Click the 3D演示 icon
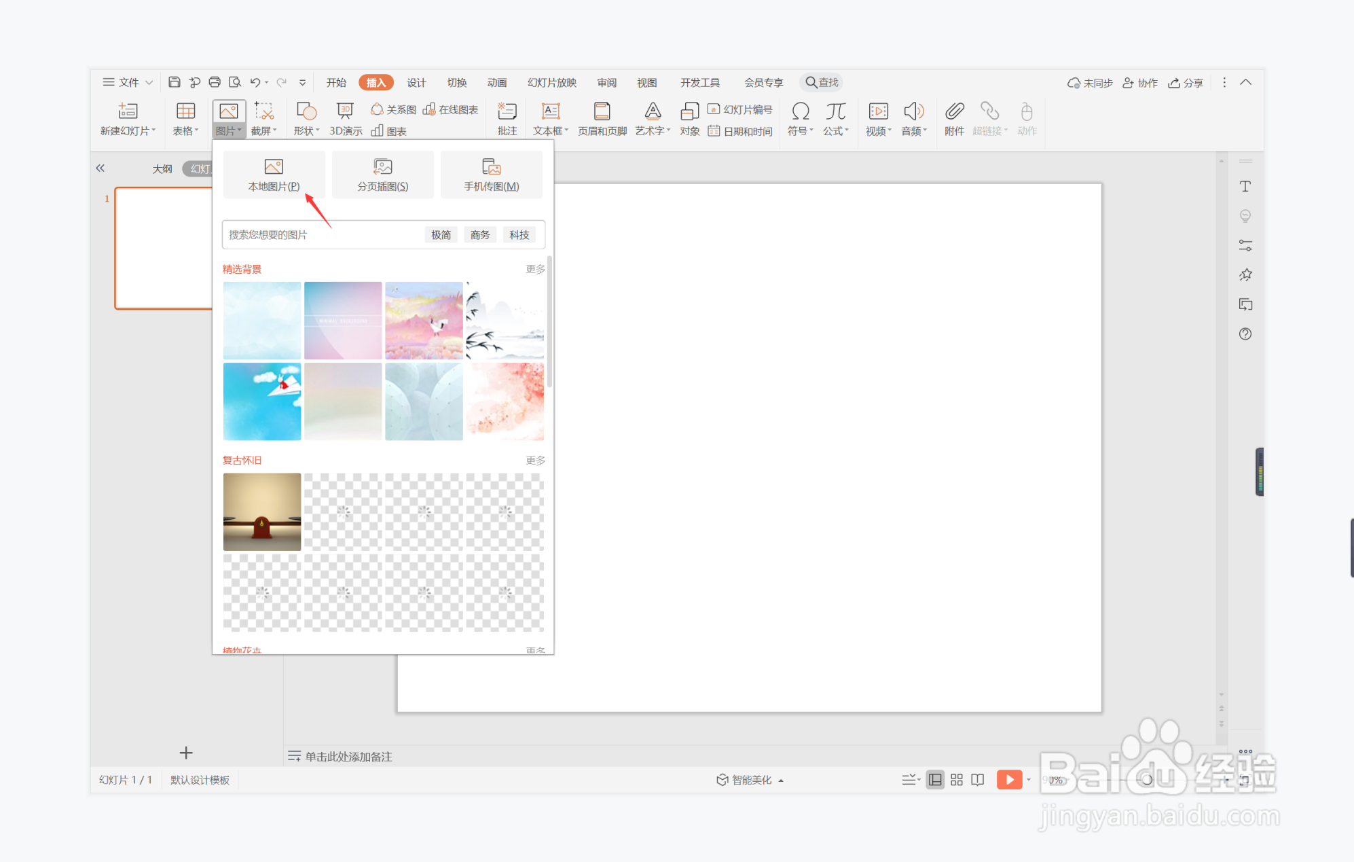The image size is (1354, 862). (345, 112)
